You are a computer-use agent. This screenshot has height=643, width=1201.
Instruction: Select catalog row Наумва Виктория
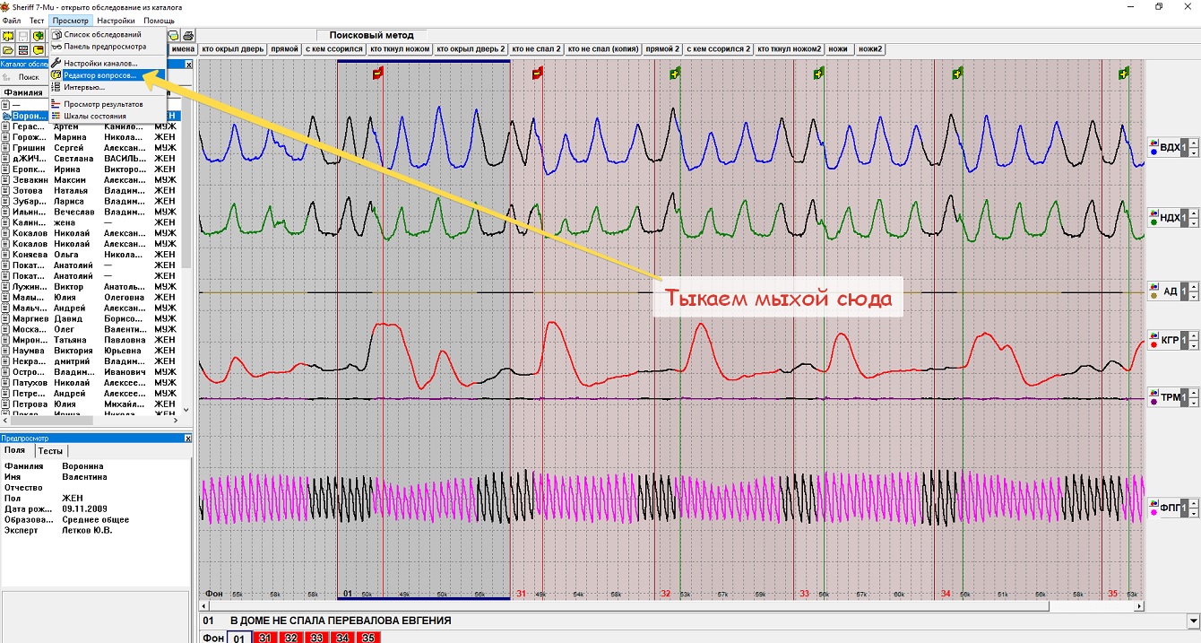[x=91, y=351]
